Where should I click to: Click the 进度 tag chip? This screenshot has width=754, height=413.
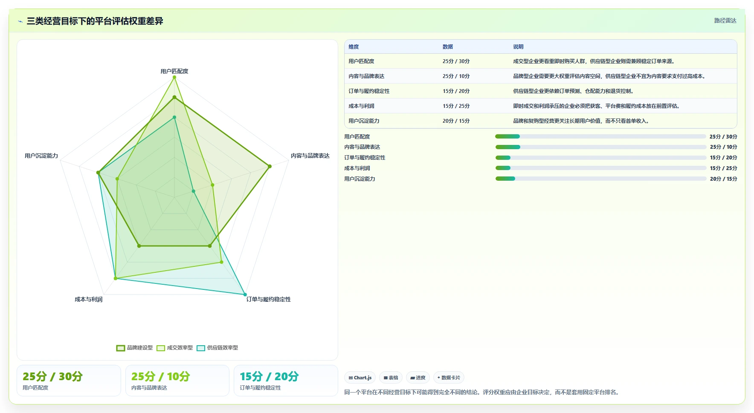click(418, 378)
